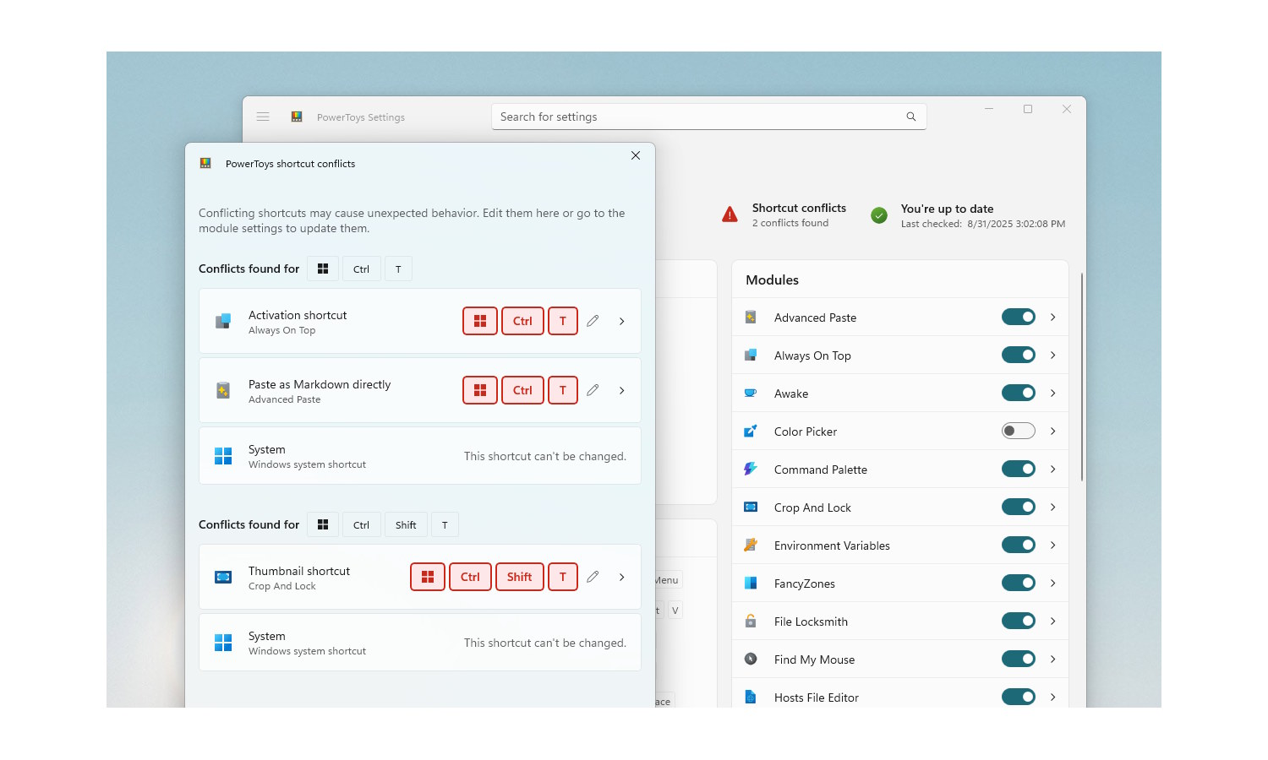Click the green up-to-date checkmark icon
1268x760 pixels.
[x=879, y=215]
